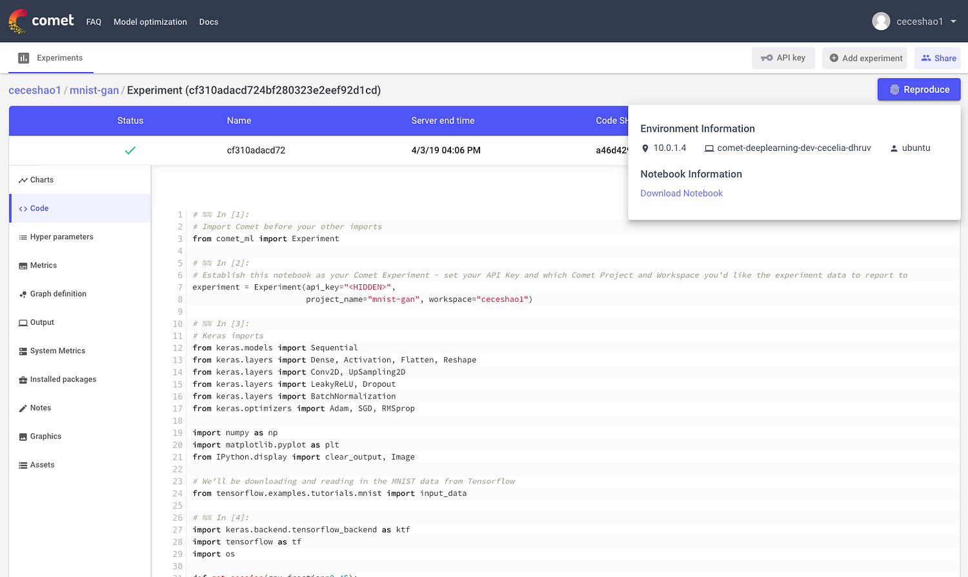This screenshot has width=968, height=577.
Task: Click the location pin icon beside 10.0.1.4
Action: 645,148
